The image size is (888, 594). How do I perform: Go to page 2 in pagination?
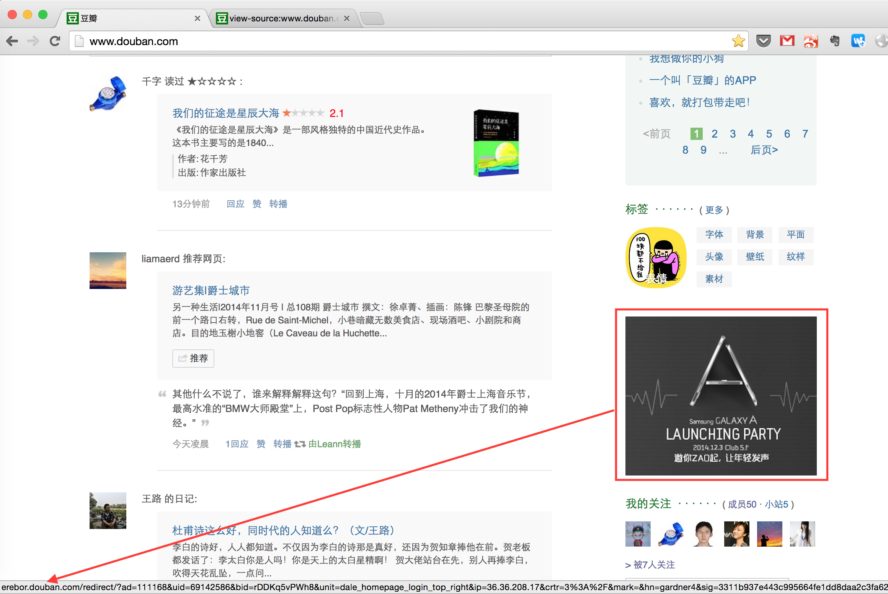(x=715, y=134)
